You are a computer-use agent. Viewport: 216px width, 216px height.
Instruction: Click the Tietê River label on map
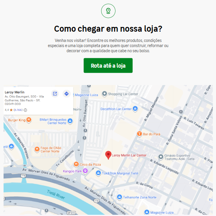point(56,194)
